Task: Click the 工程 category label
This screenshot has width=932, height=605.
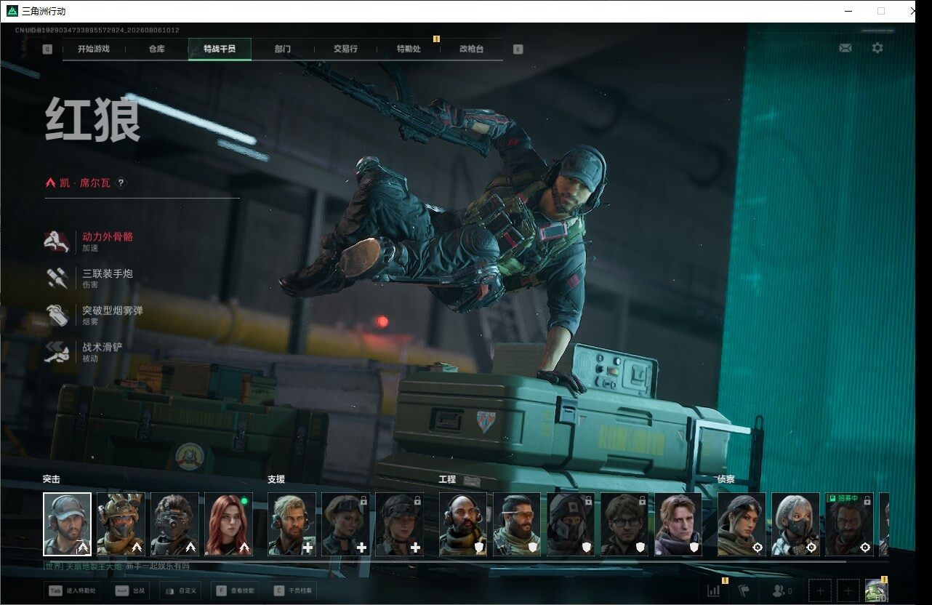Action: click(x=447, y=479)
